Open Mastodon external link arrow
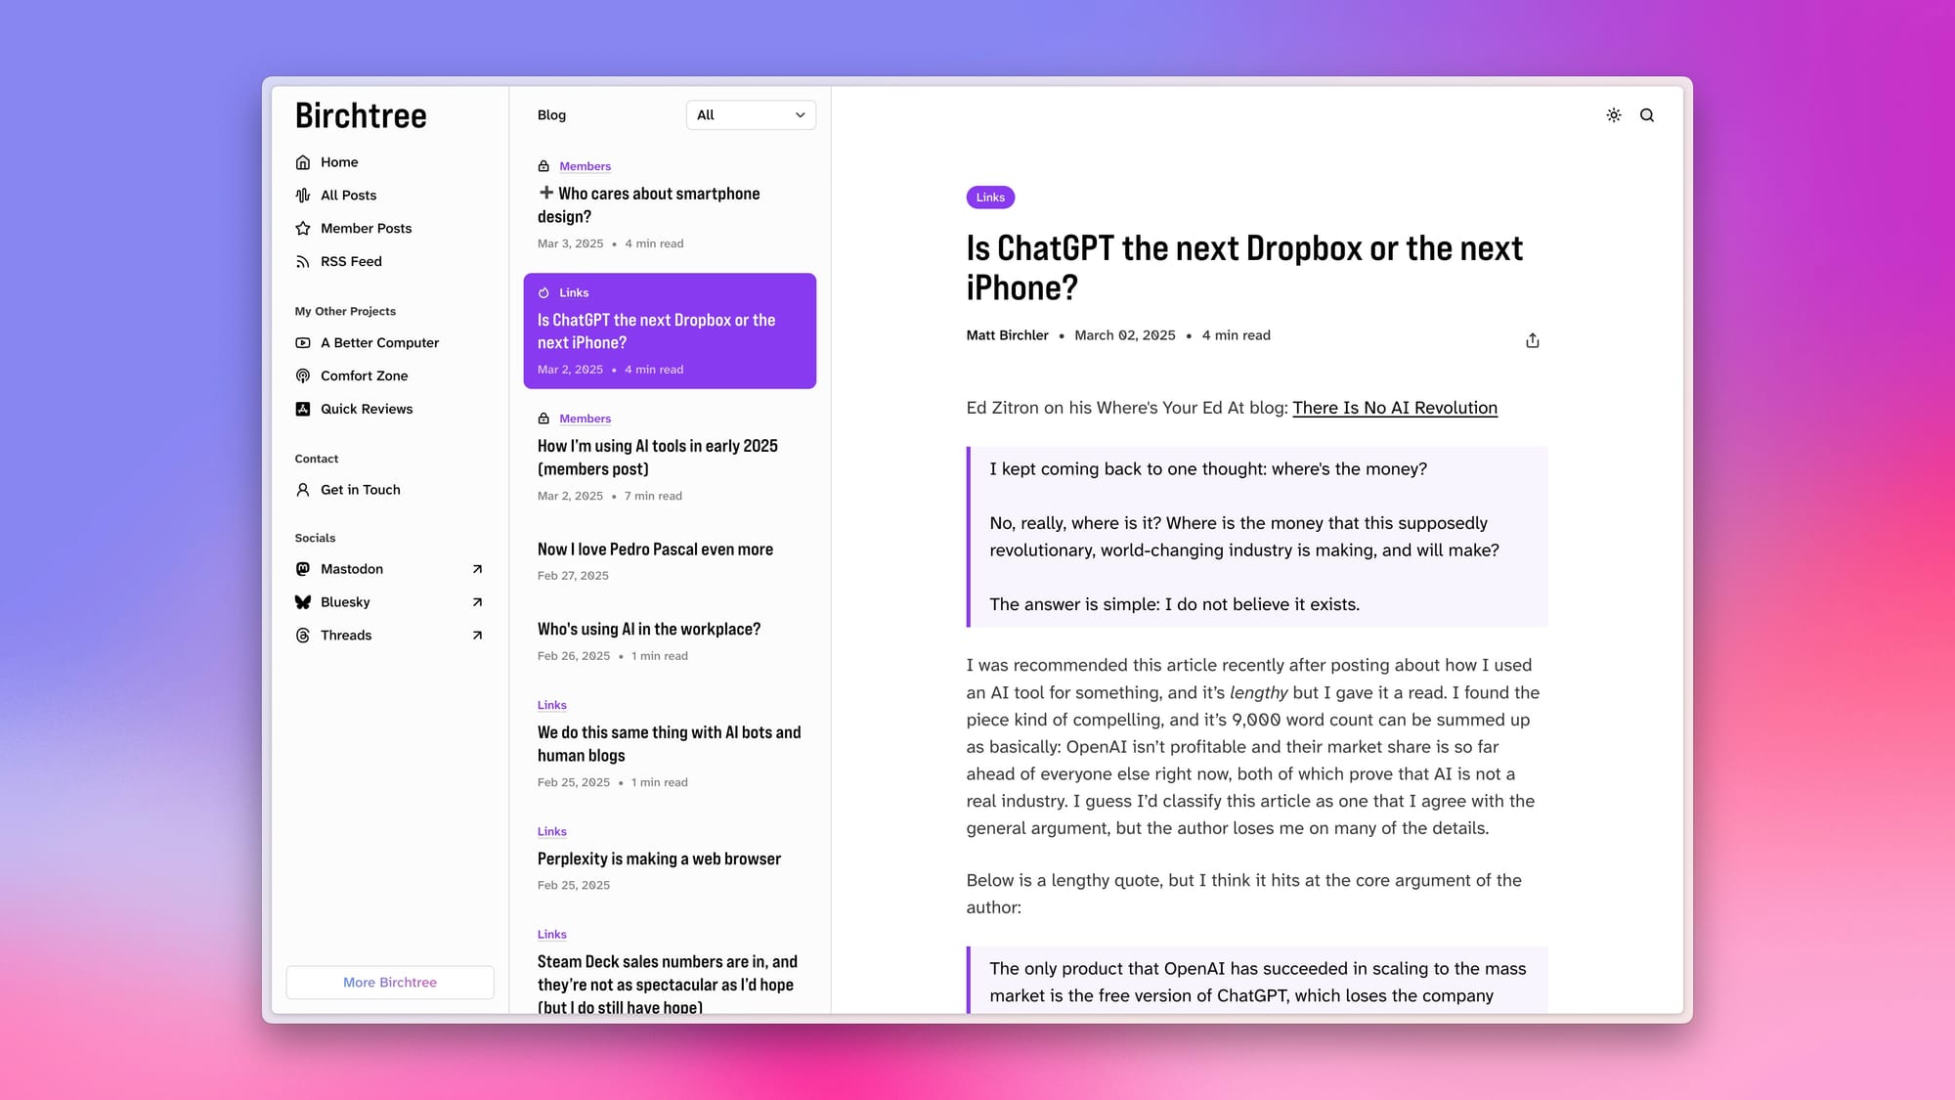 [477, 569]
